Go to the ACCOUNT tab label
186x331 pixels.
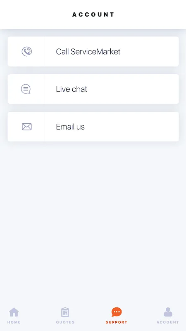point(168,322)
